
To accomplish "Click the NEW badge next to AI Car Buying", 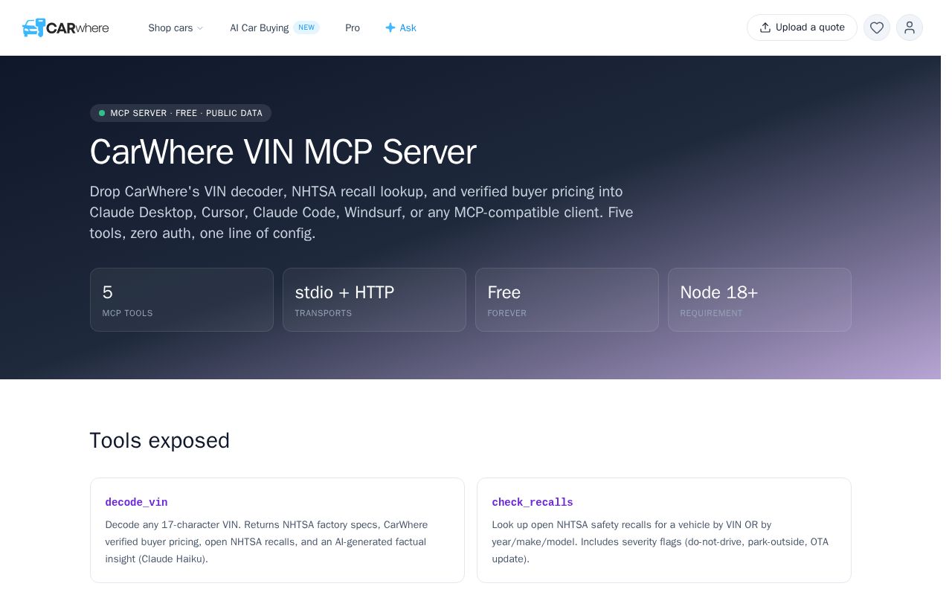I will (x=306, y=28).
